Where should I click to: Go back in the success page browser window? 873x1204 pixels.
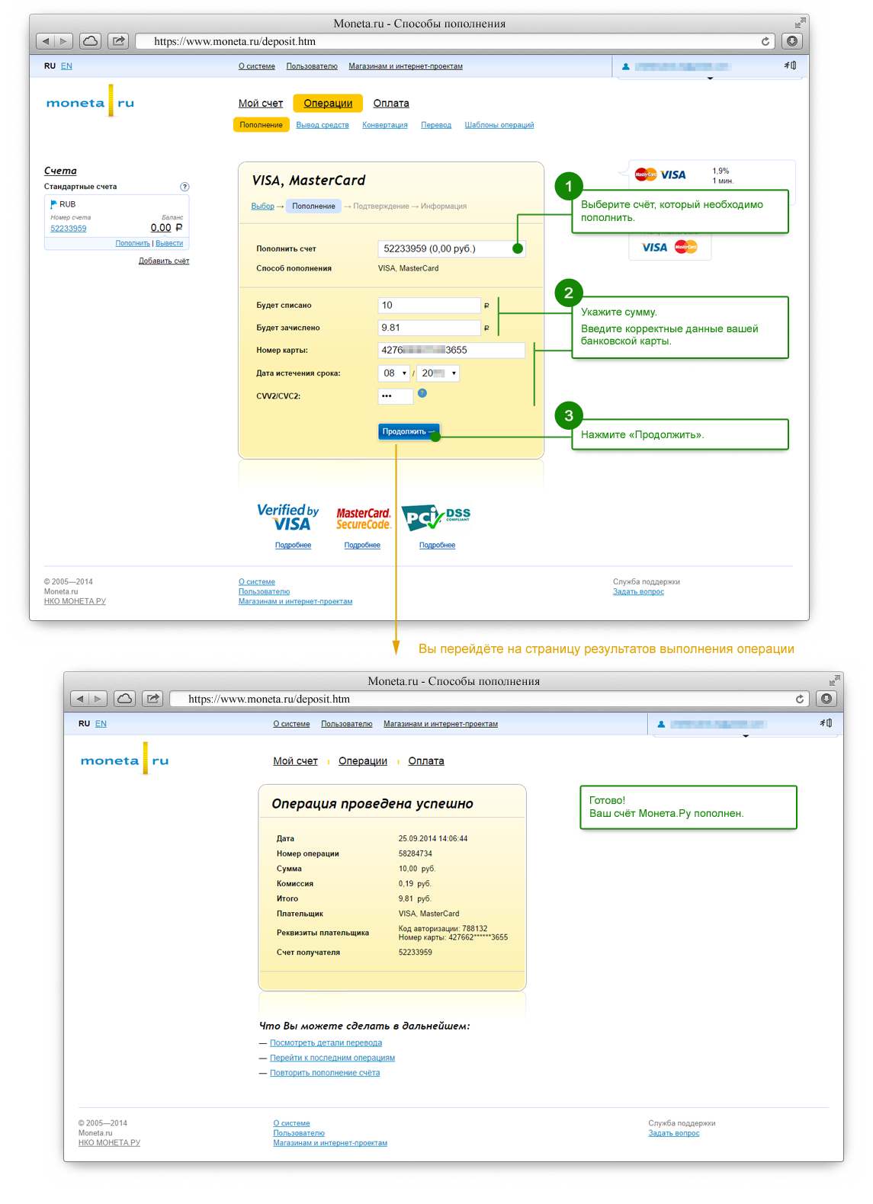tap(80, 699)
